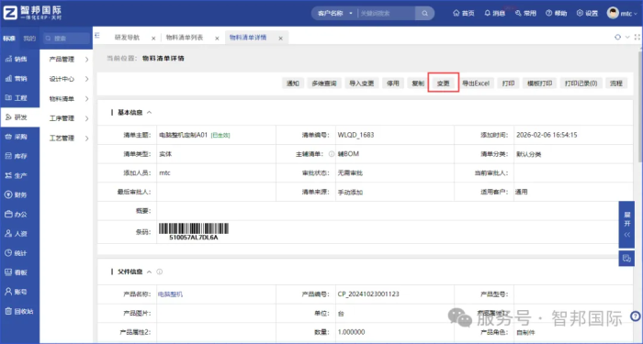Viewport: 643px width, 344px height.
Task: Go to 首页 home in the top bar
Action: point(463,13)
